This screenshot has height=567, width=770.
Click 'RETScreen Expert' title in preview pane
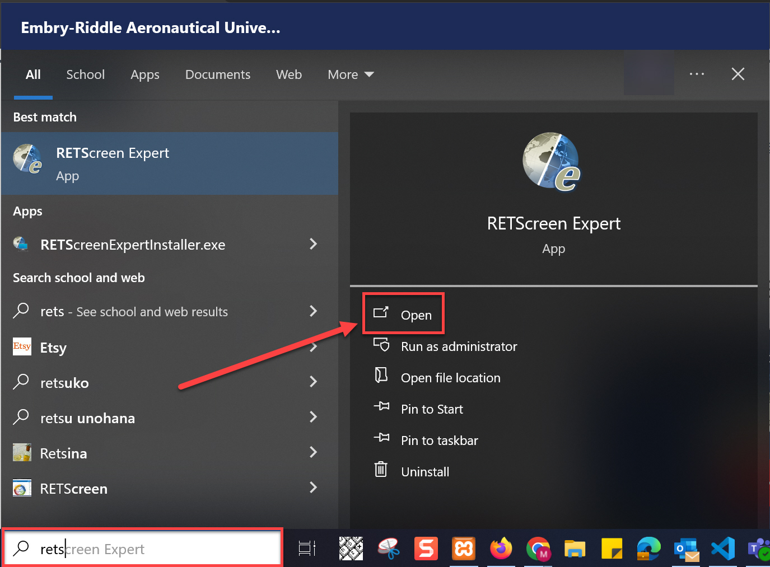pyautogui.click(x=553, y=224)
